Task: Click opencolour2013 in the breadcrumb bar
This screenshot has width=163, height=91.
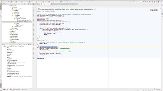Action: click(x=5, y=2)
